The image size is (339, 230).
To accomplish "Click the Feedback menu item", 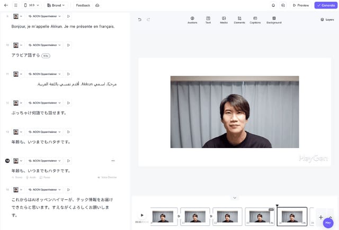I will (x=83, y=5).
